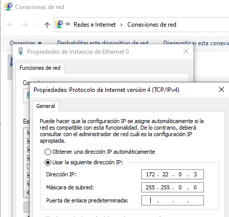
Task: Select the Funciones de red tab
Action: pyautogui.click(x=40, y=68)
